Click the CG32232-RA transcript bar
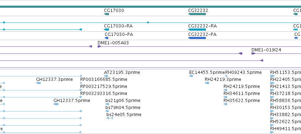 [197, 30]
